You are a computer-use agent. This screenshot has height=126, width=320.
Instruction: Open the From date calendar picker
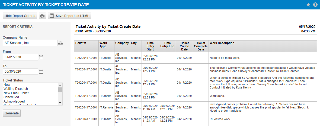41,57
